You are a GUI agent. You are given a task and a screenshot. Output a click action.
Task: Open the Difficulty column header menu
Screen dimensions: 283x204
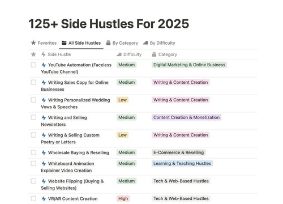pyautogui.click(x=129, y=54)
